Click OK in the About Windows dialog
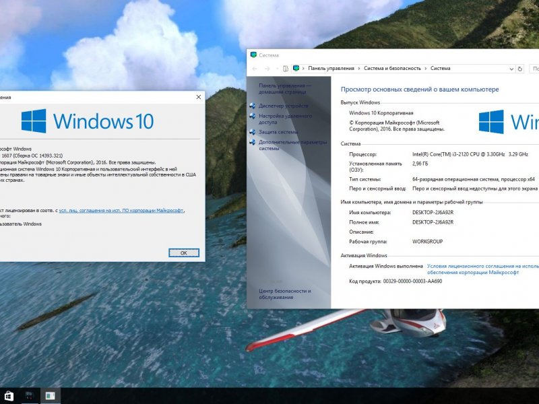The width and height of the screenshot is (539, 404). [x=184, y=253]
